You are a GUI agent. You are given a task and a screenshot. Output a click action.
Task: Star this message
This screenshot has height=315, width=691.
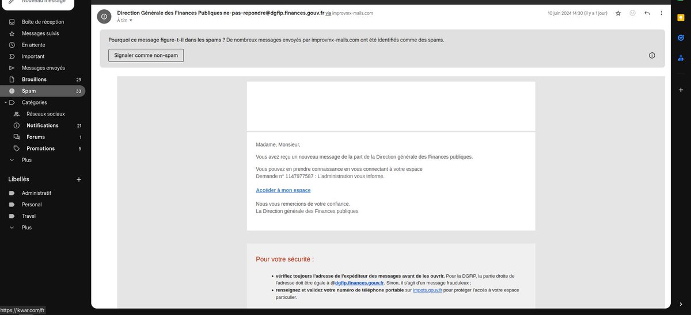(x=618, y=13)
